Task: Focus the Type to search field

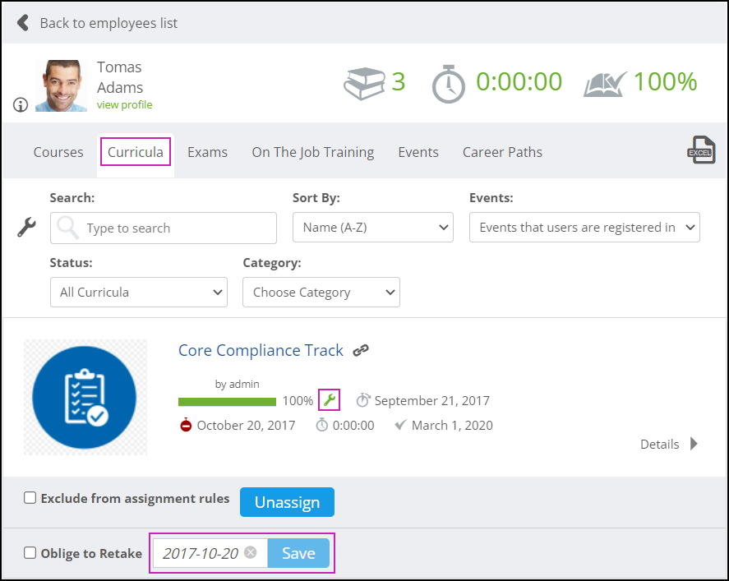Action: 164,228
